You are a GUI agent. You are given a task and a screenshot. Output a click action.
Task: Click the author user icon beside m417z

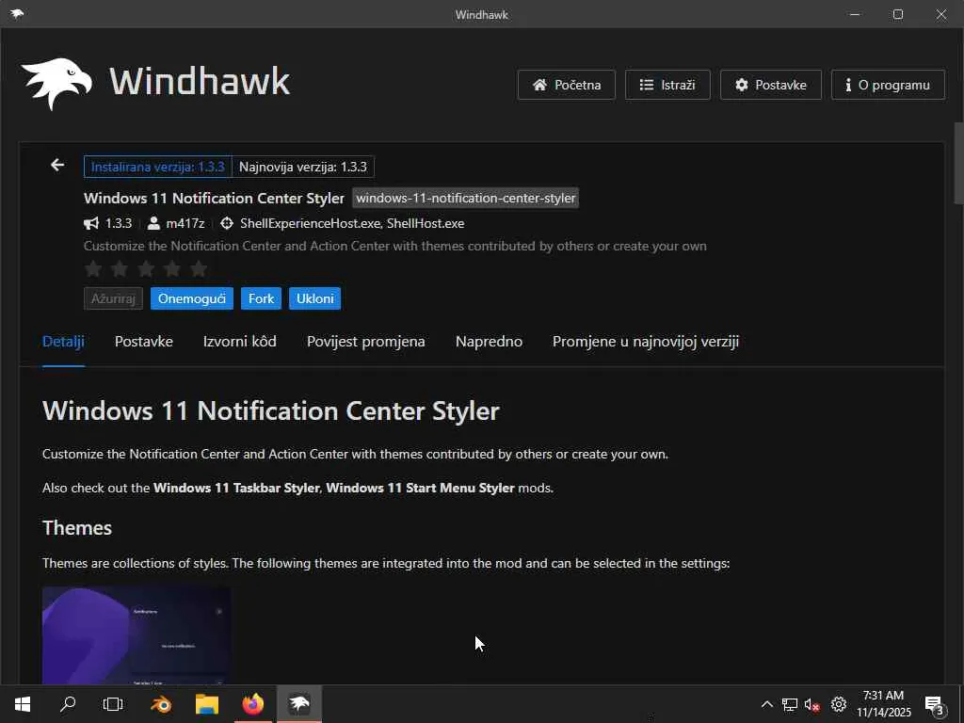tap(153, 223)
